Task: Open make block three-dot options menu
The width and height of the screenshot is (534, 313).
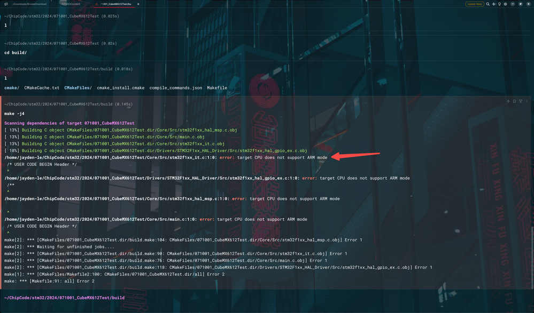Action: 527,101
